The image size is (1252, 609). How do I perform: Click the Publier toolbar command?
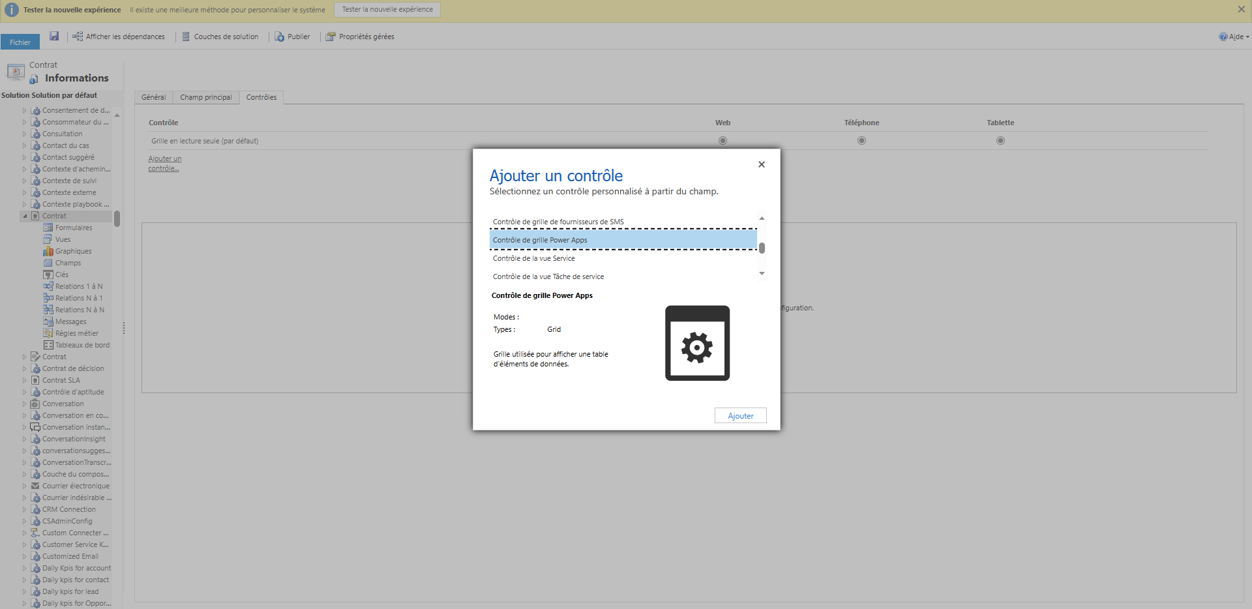[x=292, y=36]
